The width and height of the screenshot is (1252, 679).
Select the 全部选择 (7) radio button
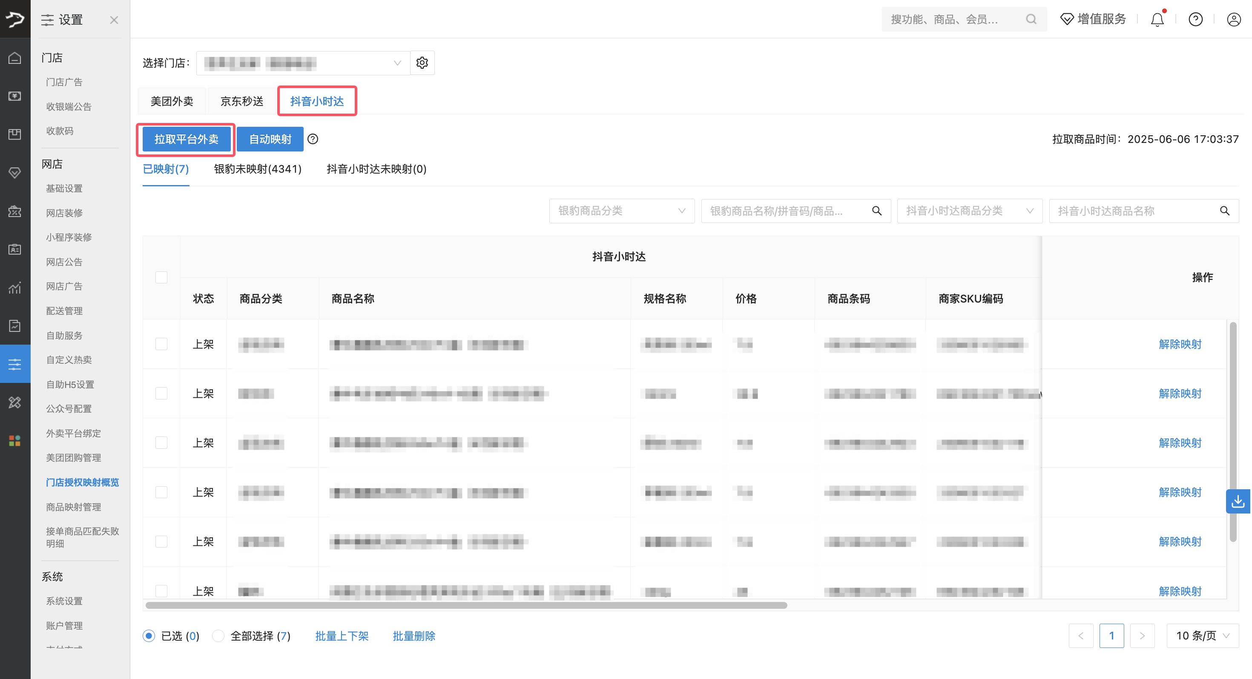[x=218, y=636]
